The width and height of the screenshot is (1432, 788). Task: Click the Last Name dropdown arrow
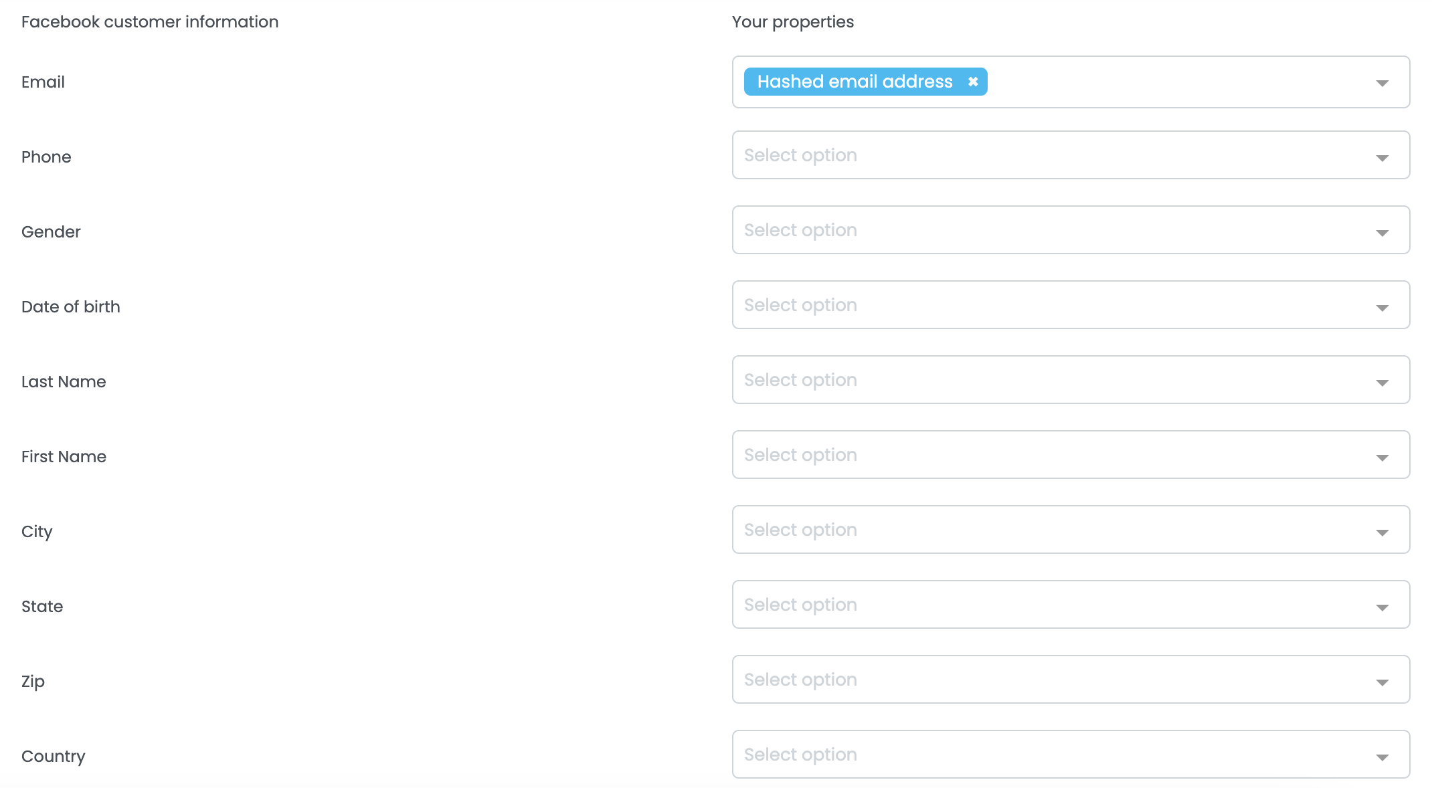(x=1382, y=383)
